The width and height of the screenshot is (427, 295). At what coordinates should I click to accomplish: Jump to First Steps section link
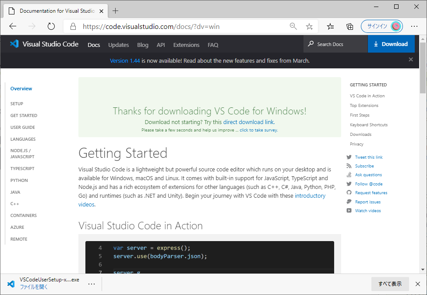coord(360,115)
